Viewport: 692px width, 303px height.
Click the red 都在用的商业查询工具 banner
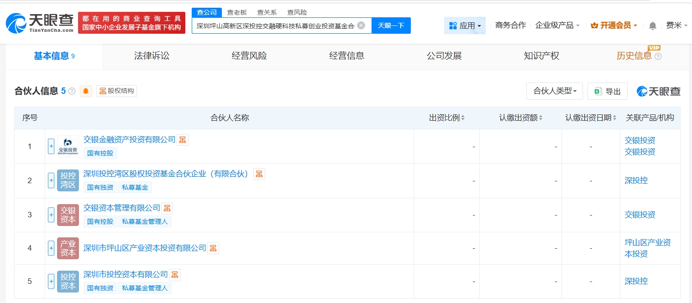coord(132,23)
